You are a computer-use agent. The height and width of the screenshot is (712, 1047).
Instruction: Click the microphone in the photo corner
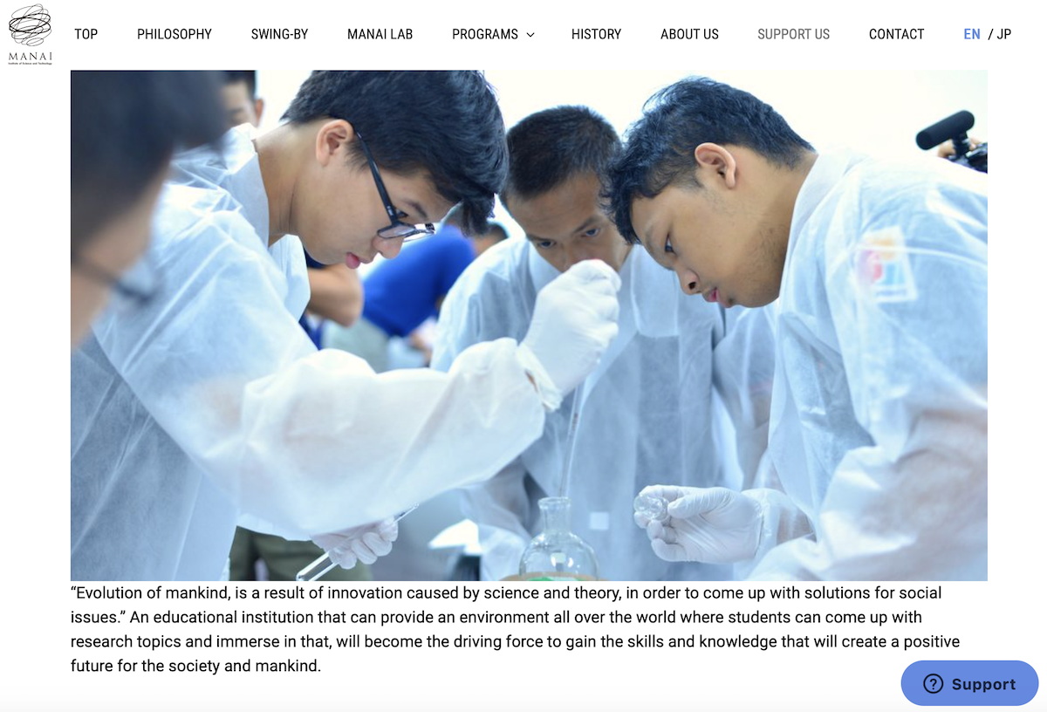tap(953, 140)
